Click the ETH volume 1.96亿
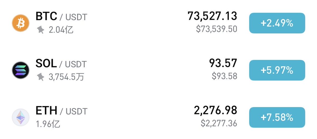 (48, 124)
